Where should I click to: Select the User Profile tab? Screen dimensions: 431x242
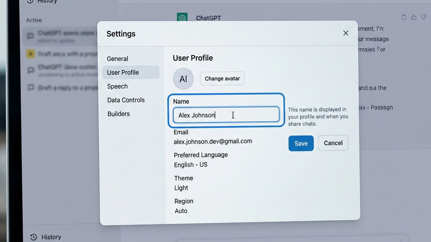(x=131, y=72)
